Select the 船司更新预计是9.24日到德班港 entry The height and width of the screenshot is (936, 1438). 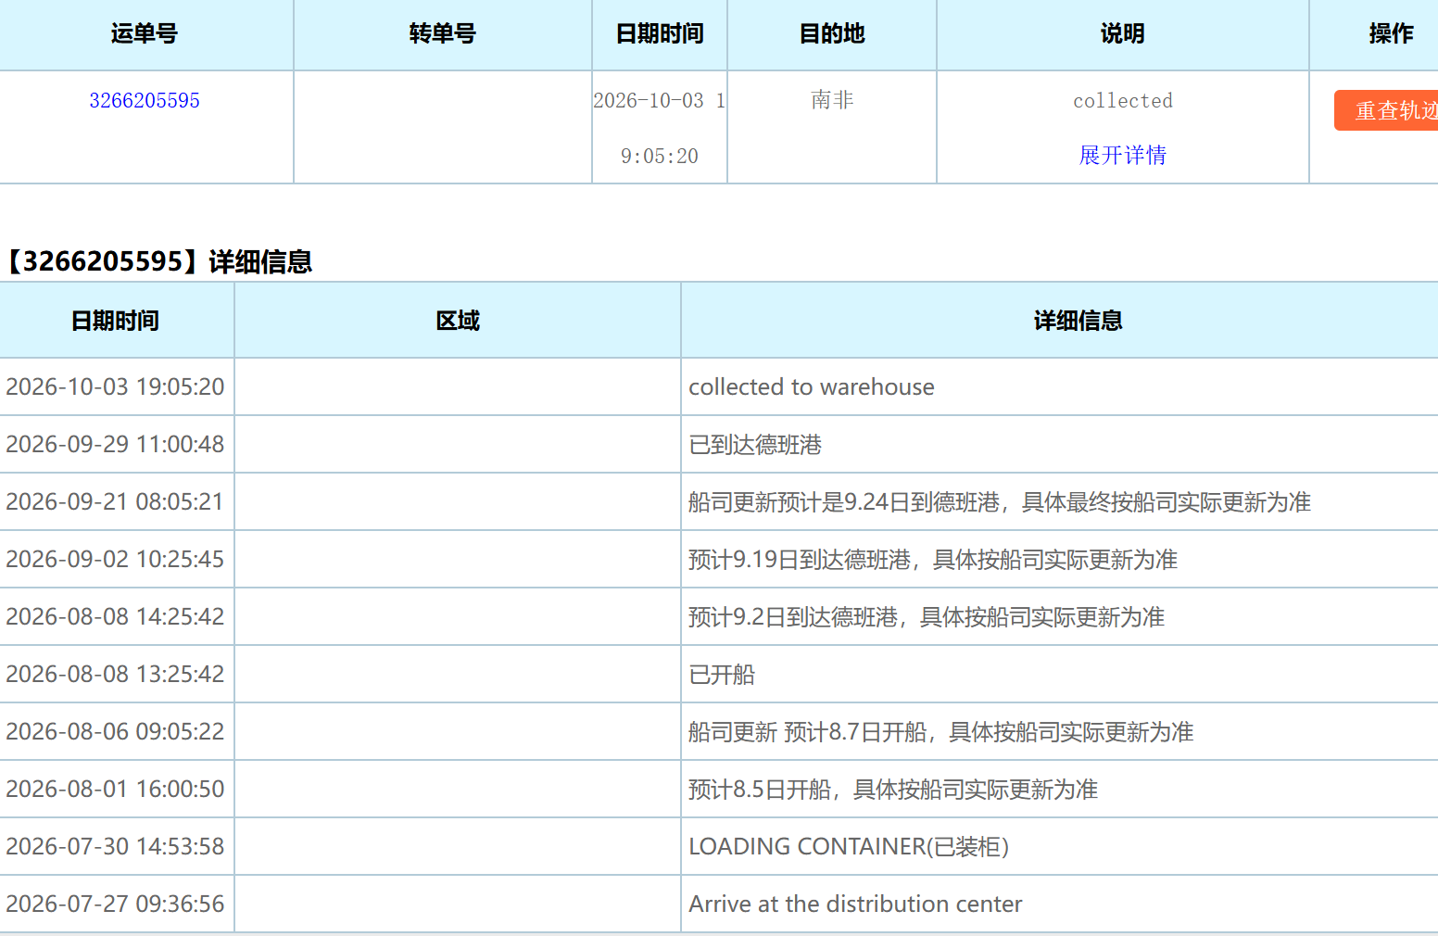(1000, 501)
